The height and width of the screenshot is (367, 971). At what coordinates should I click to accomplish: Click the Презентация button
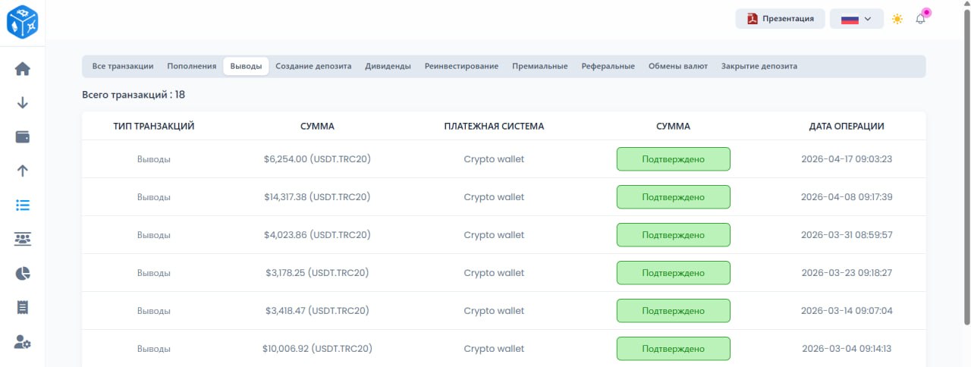(x=781, y=19)
